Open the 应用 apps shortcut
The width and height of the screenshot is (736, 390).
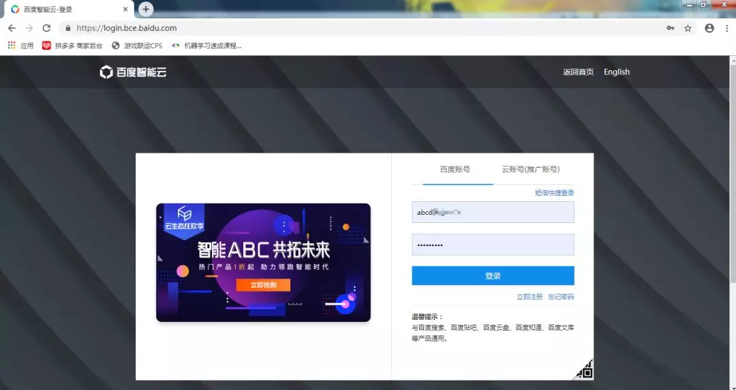[x=20, y=46]
